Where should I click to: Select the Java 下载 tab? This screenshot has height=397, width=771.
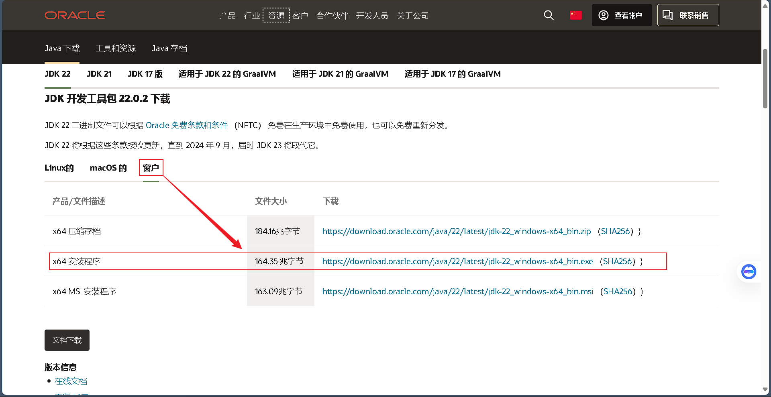pos(62,48)
